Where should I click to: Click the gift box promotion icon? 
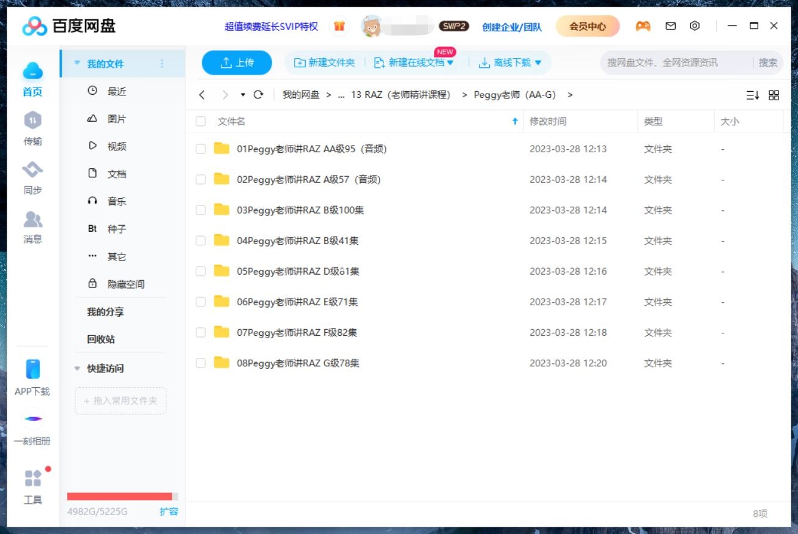click(339, 26)
